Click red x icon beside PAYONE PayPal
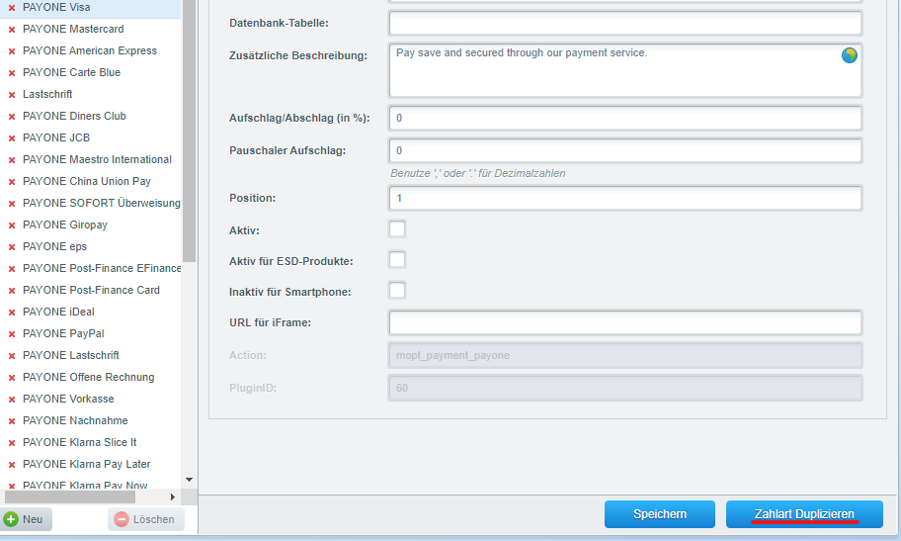The height and width of the screenshot is (541, 901). [x=12, y=334]
